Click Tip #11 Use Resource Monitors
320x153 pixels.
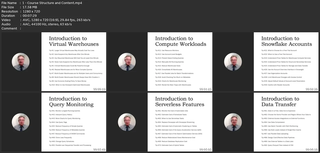click(167, 50)
